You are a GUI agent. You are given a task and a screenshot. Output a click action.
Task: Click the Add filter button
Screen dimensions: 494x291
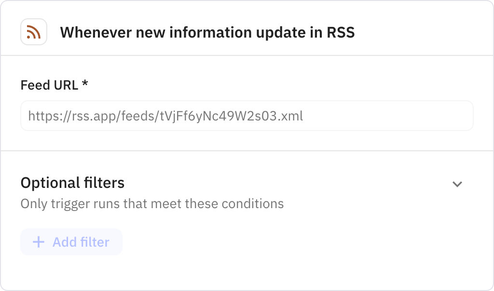pos(71,242)
